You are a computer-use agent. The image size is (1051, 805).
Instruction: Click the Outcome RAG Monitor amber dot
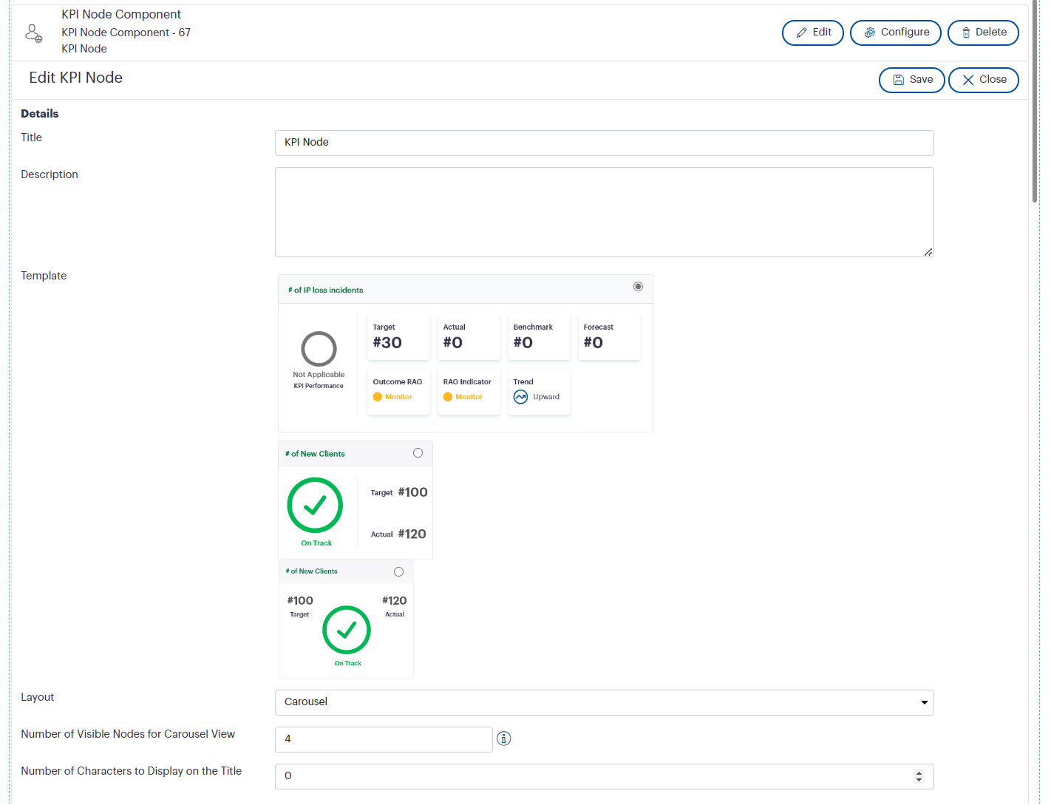point(378,397)
